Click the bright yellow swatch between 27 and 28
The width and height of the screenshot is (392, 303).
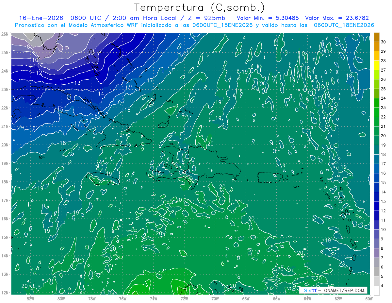click(x=377, y=65)
